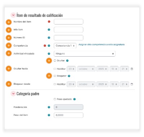Screen dimensions: 144x137
Task: Open Actividad vinculada dropdown showing Ninguno
Action: pyautogui.click(x=85, y=54)
